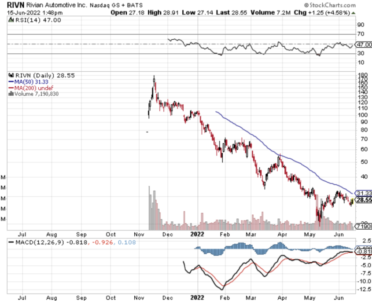372x301 pixels.
Task: Click the yellow highlighted latest candlestick
Action: point(352,201)
